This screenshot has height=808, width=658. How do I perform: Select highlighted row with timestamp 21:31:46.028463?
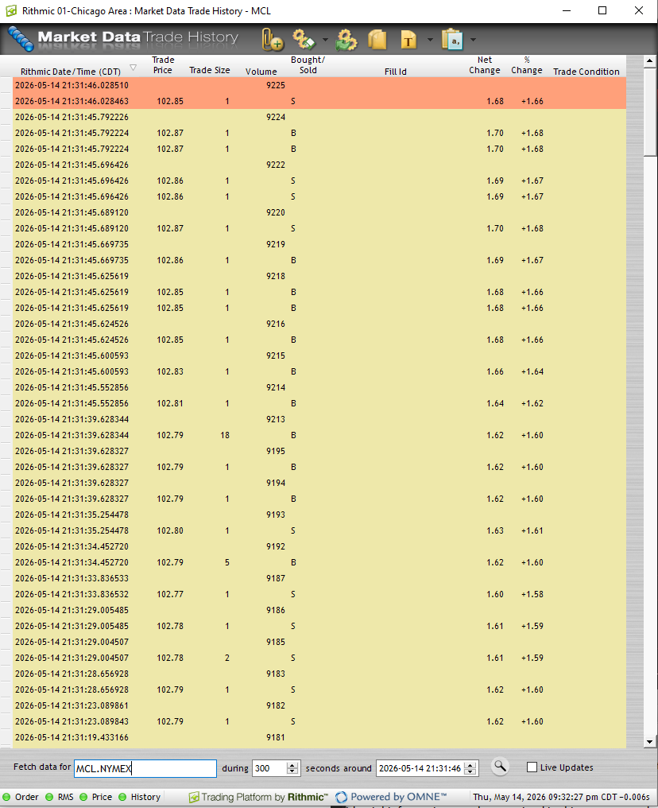pyautogui.click(x=319, y=101)
